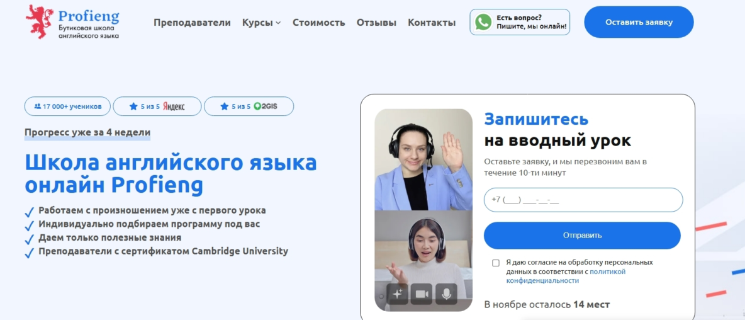Viewport: 745px width, 320px height.
Task: Click the 2GIS 5 из 5 rating badge
Action: click(249, 106)
